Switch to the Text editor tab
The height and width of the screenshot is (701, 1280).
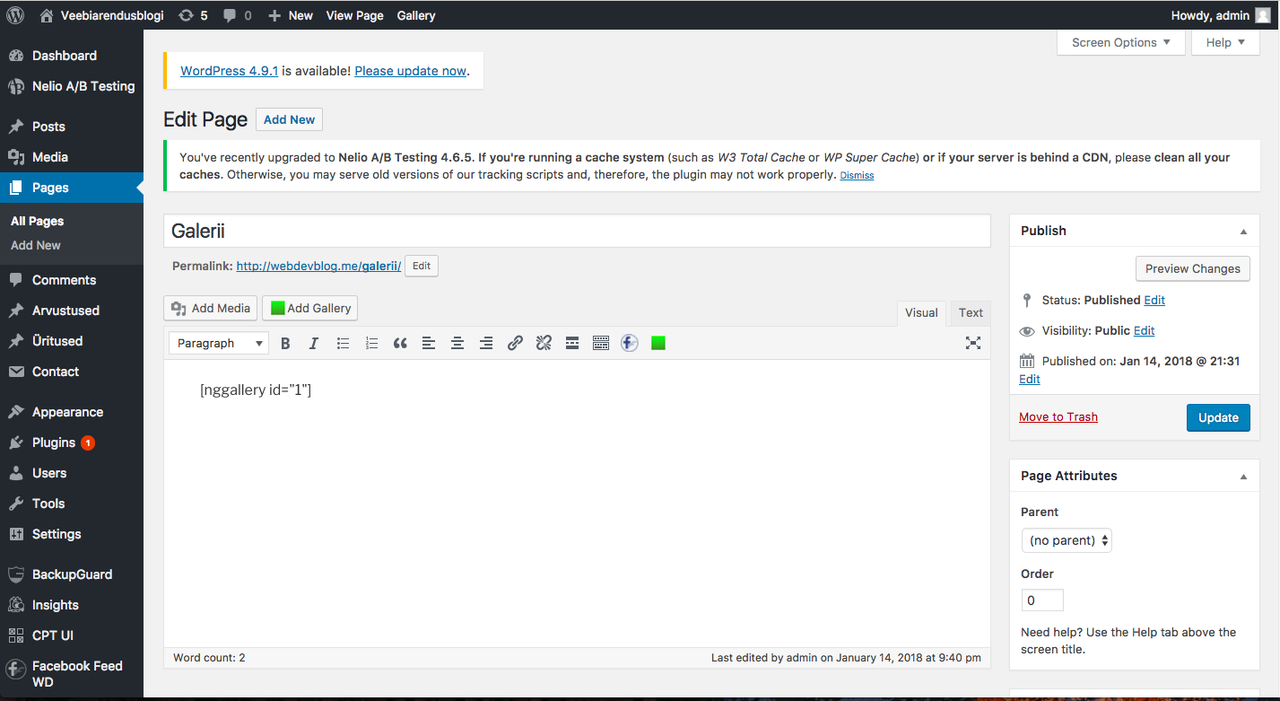pos(971,312)
